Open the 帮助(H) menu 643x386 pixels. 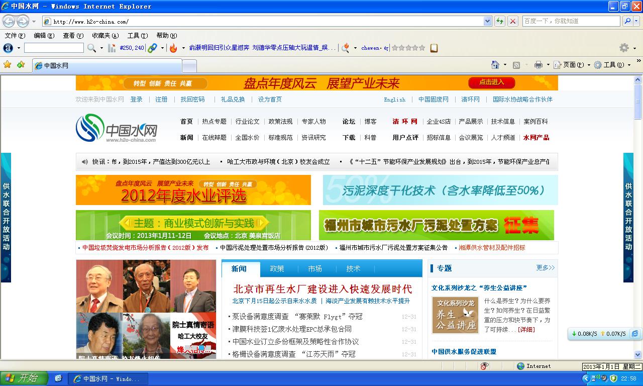pos(167,36)
